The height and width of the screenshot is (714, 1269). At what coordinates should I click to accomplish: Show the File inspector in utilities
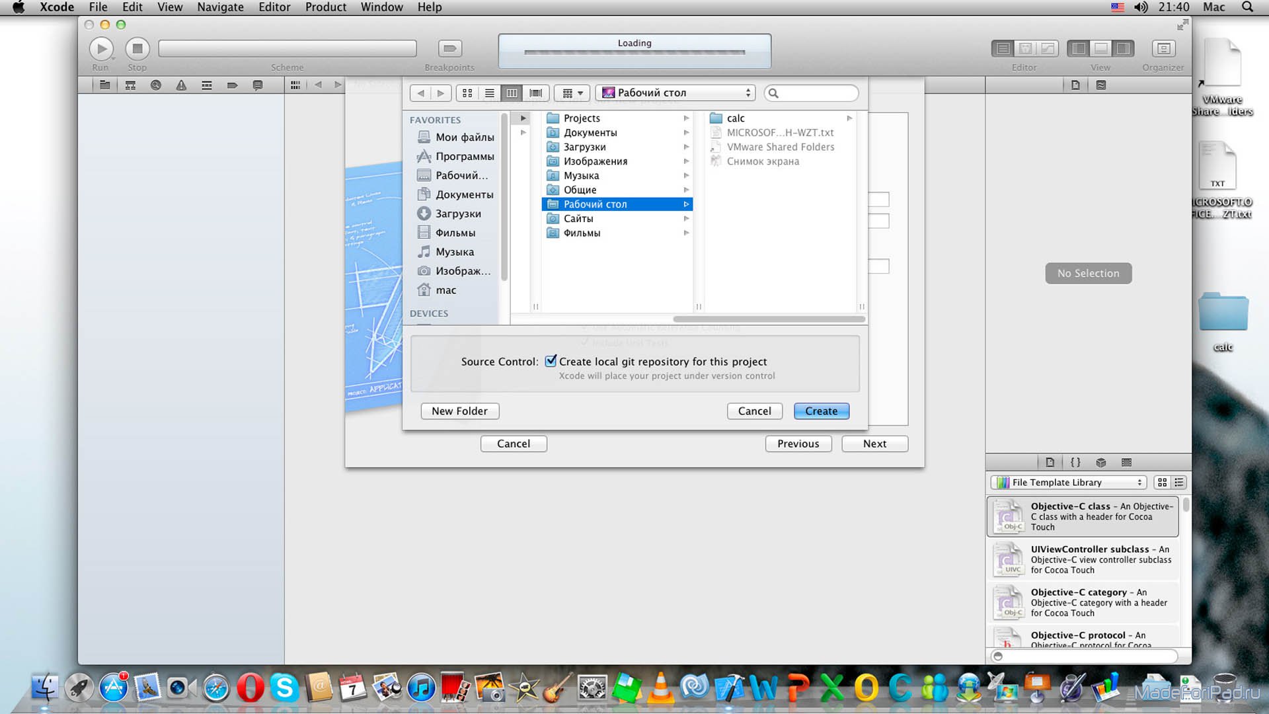[1075, 85]
